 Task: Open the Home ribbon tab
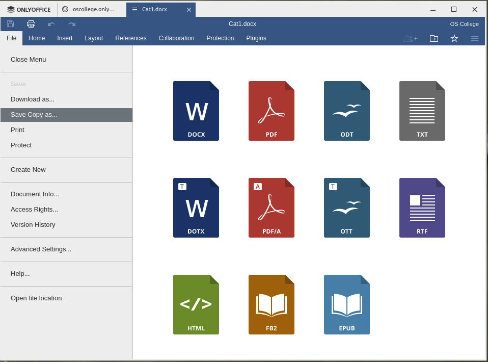(37, 38)
